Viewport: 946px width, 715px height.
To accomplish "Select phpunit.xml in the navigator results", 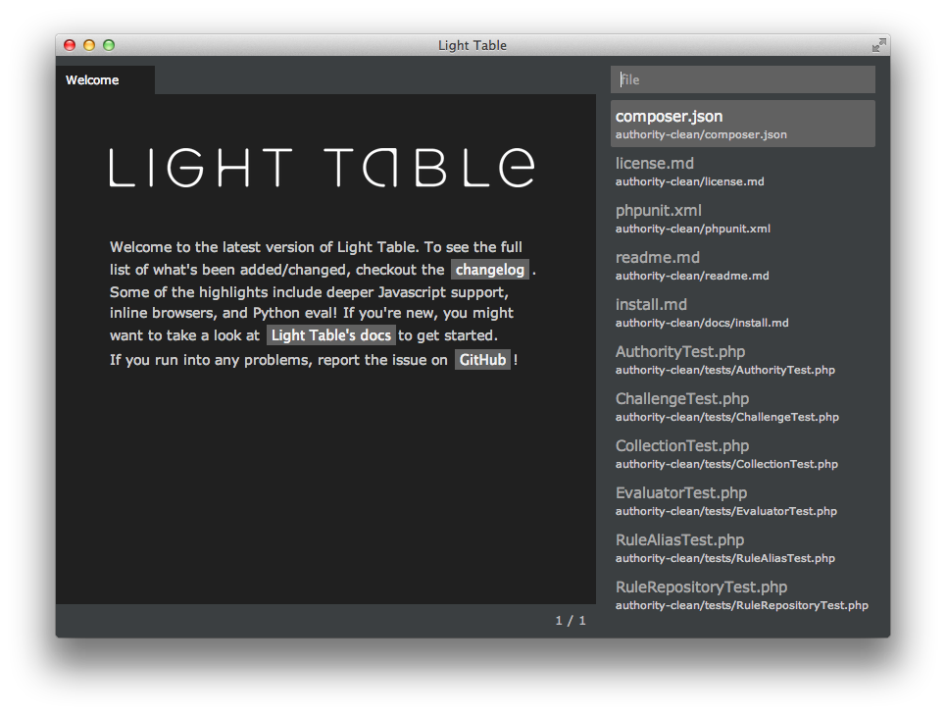I will coord(742,218).
